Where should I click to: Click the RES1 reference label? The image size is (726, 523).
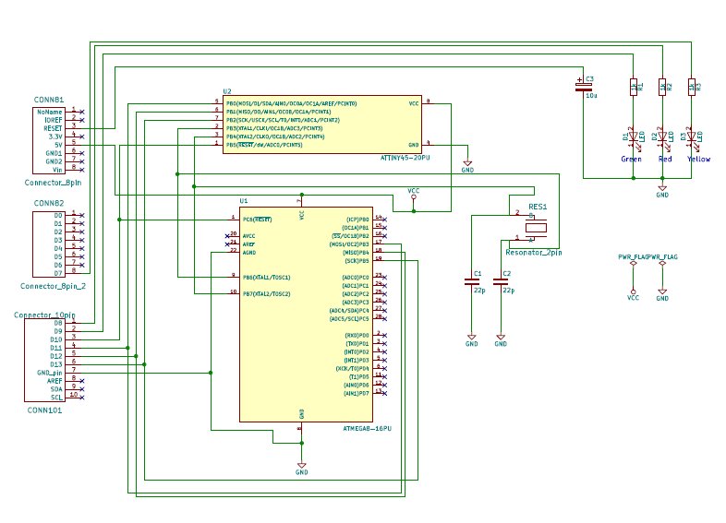(538, 207)
